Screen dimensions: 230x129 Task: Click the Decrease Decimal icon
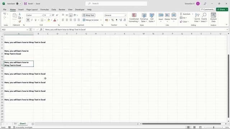[125, 20]
